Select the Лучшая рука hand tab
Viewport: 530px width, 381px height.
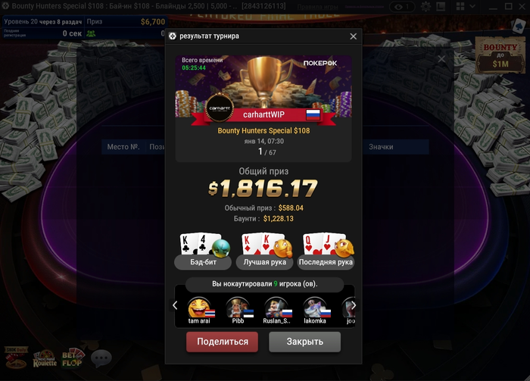[265, 262]
